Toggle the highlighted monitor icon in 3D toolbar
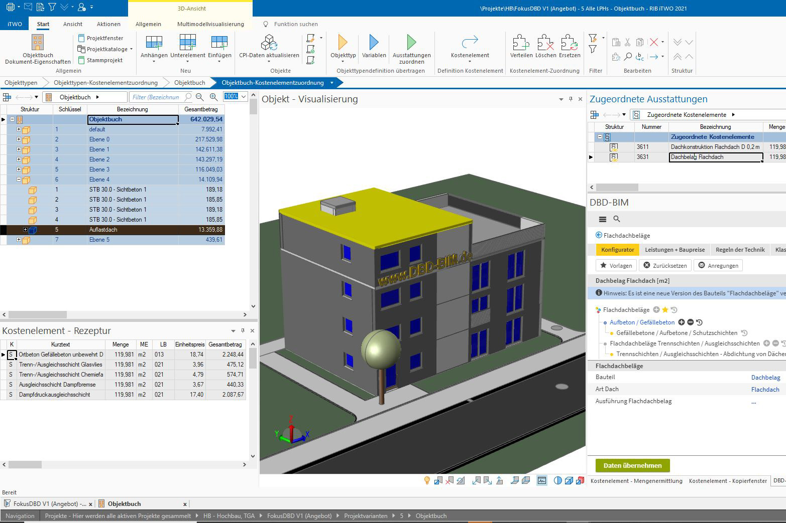Image resolution: width=786 pixels, height=523 pixels. (541, 480)
